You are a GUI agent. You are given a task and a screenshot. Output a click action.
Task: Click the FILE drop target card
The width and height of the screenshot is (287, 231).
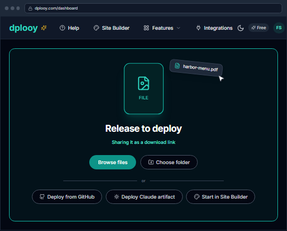(143, 89)
